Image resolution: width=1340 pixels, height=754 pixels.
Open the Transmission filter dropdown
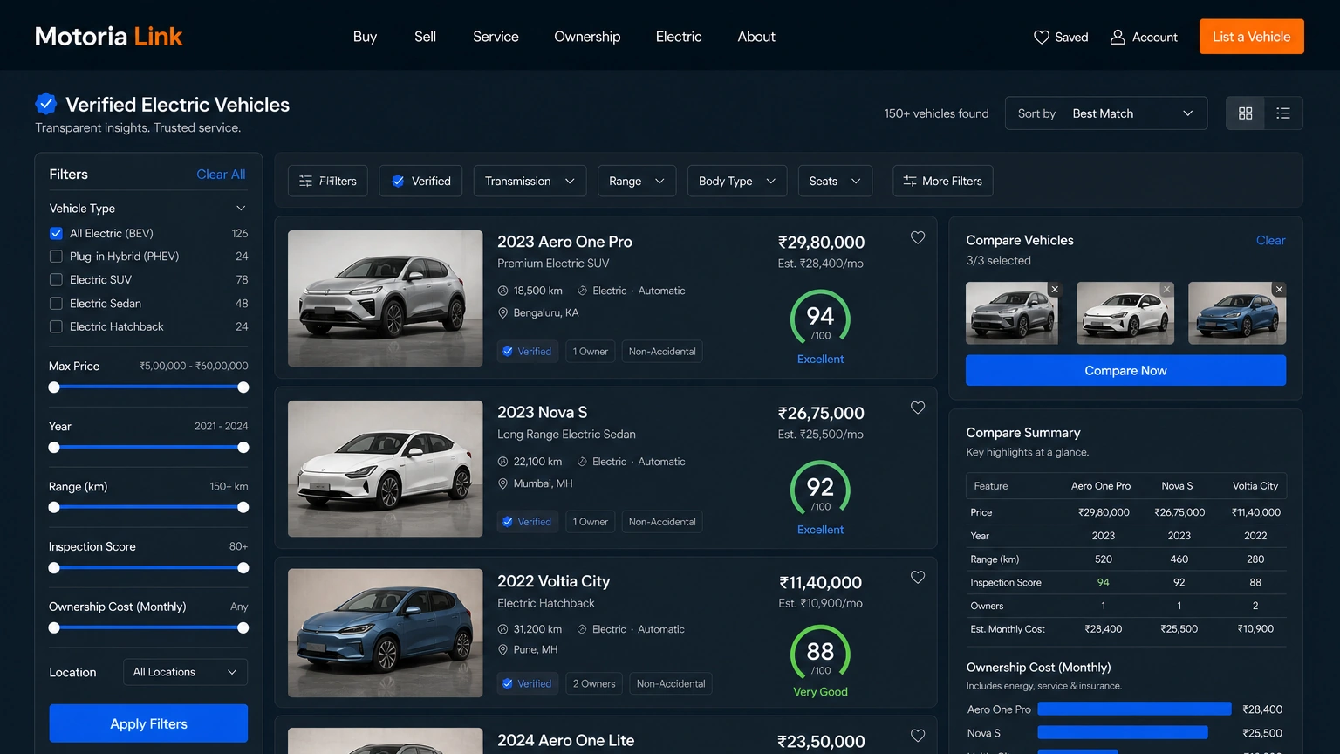click(530, 181)
